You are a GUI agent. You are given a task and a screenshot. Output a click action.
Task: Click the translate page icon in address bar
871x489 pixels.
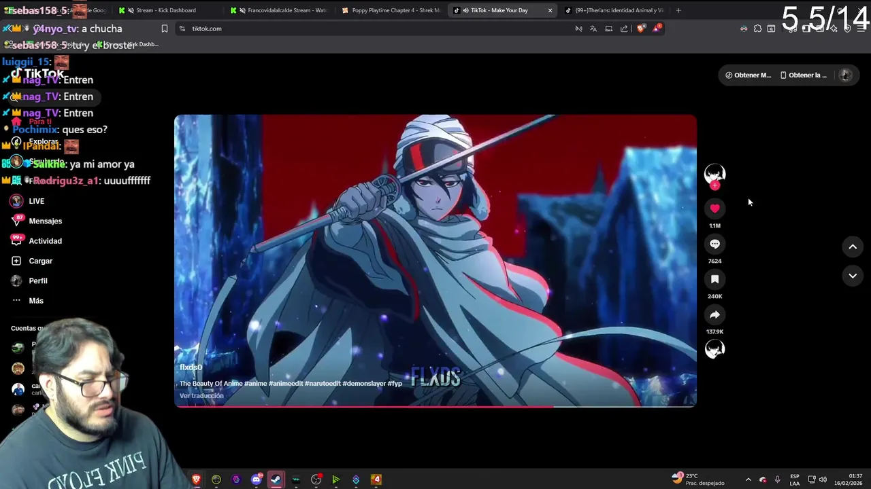[593, 29]
